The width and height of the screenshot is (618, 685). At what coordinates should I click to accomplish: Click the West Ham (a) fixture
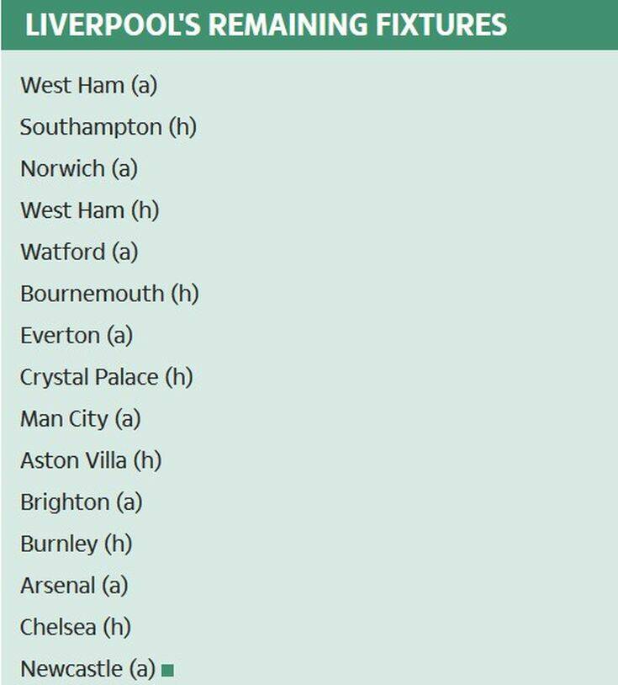[88, 85]
